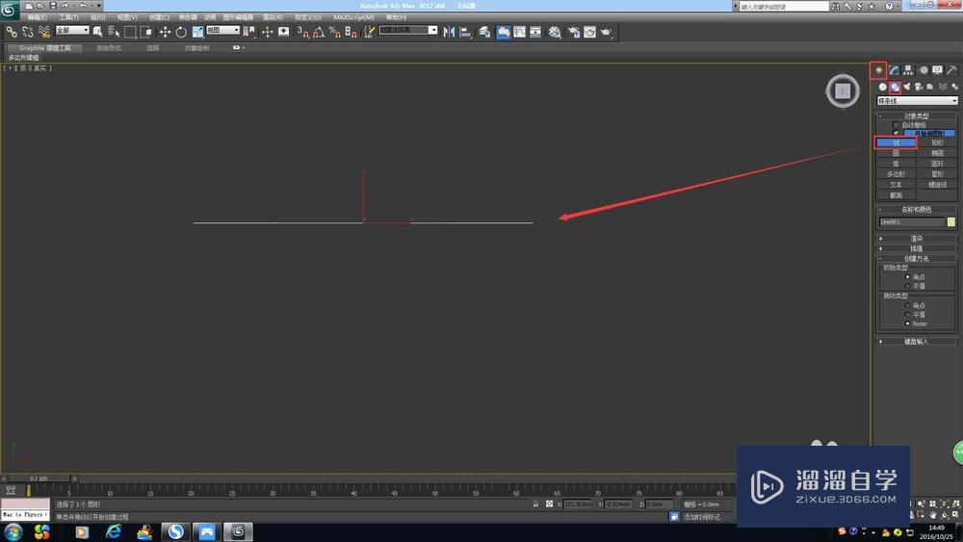The width and height of the screenshot is (963, 542).
Task: Open the 创建(C) menu
Action: point(159,17)
